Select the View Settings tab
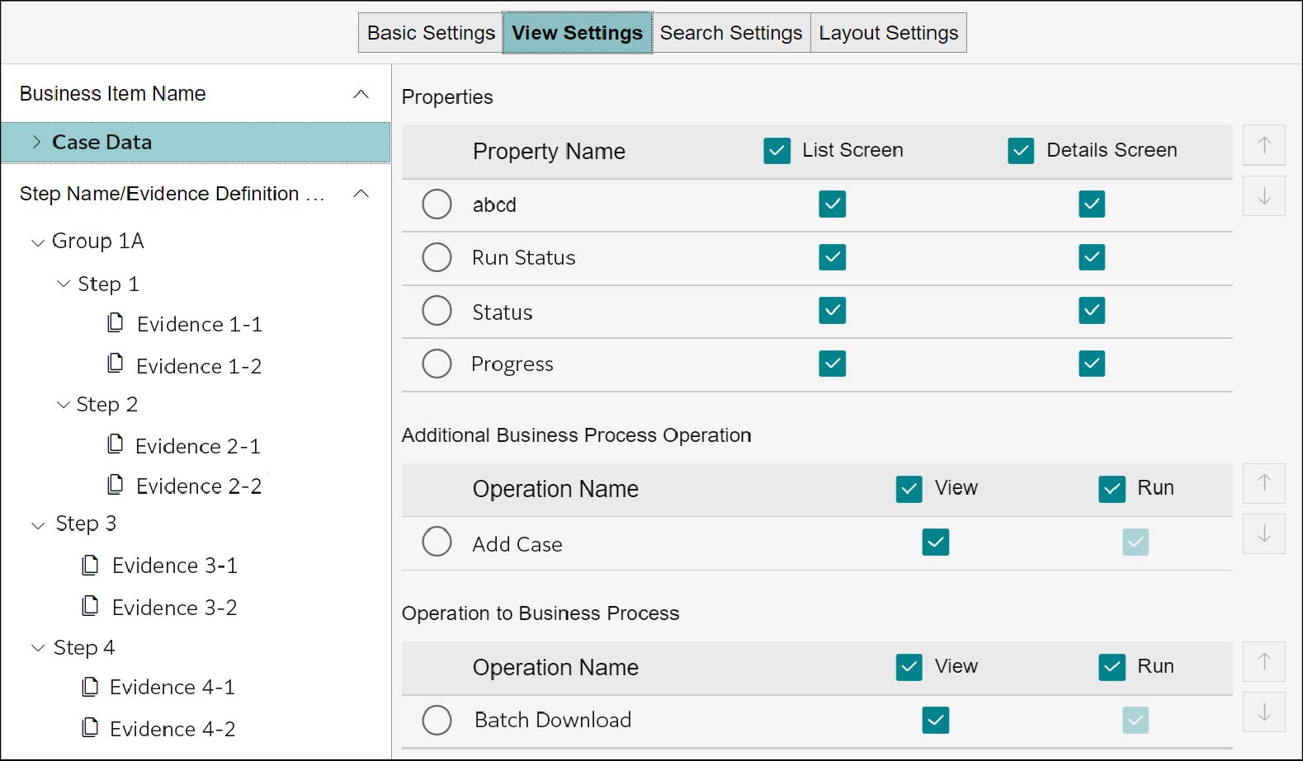 [x=577, y=33]
